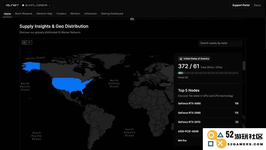
Task: Focus the Search country by name field
Action: coord(220,43)
